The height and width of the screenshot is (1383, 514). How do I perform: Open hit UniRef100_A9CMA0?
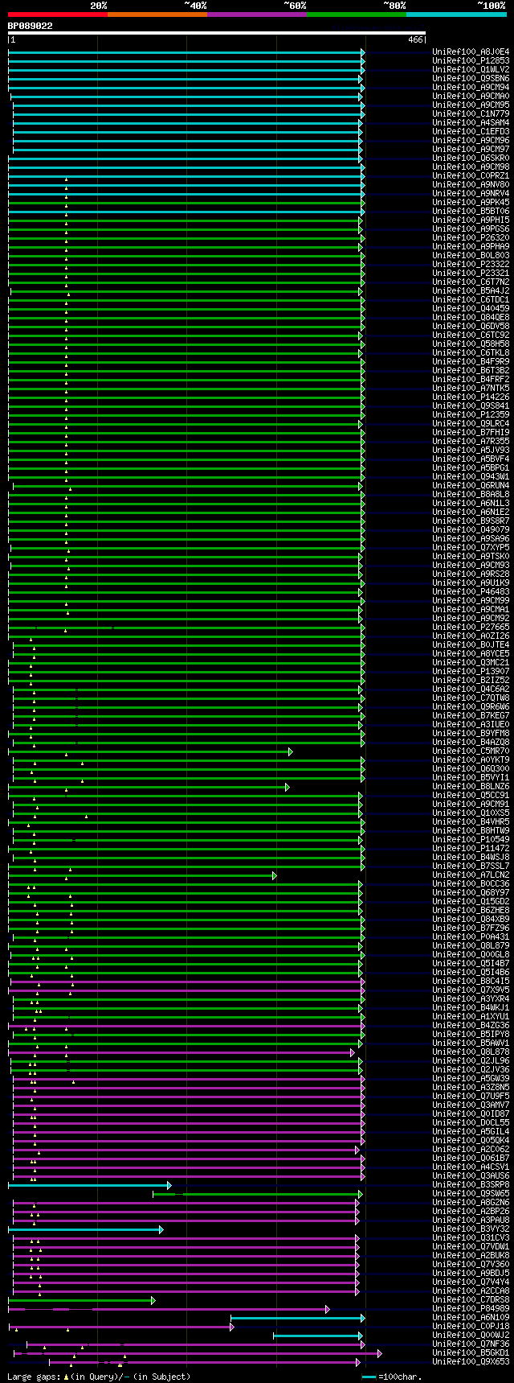[x=471, y=96]
